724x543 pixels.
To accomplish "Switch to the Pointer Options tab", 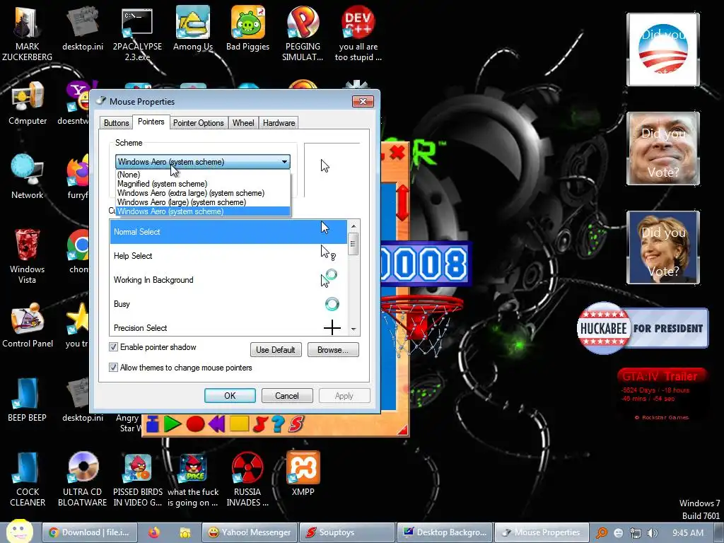I will click(199, 123).
